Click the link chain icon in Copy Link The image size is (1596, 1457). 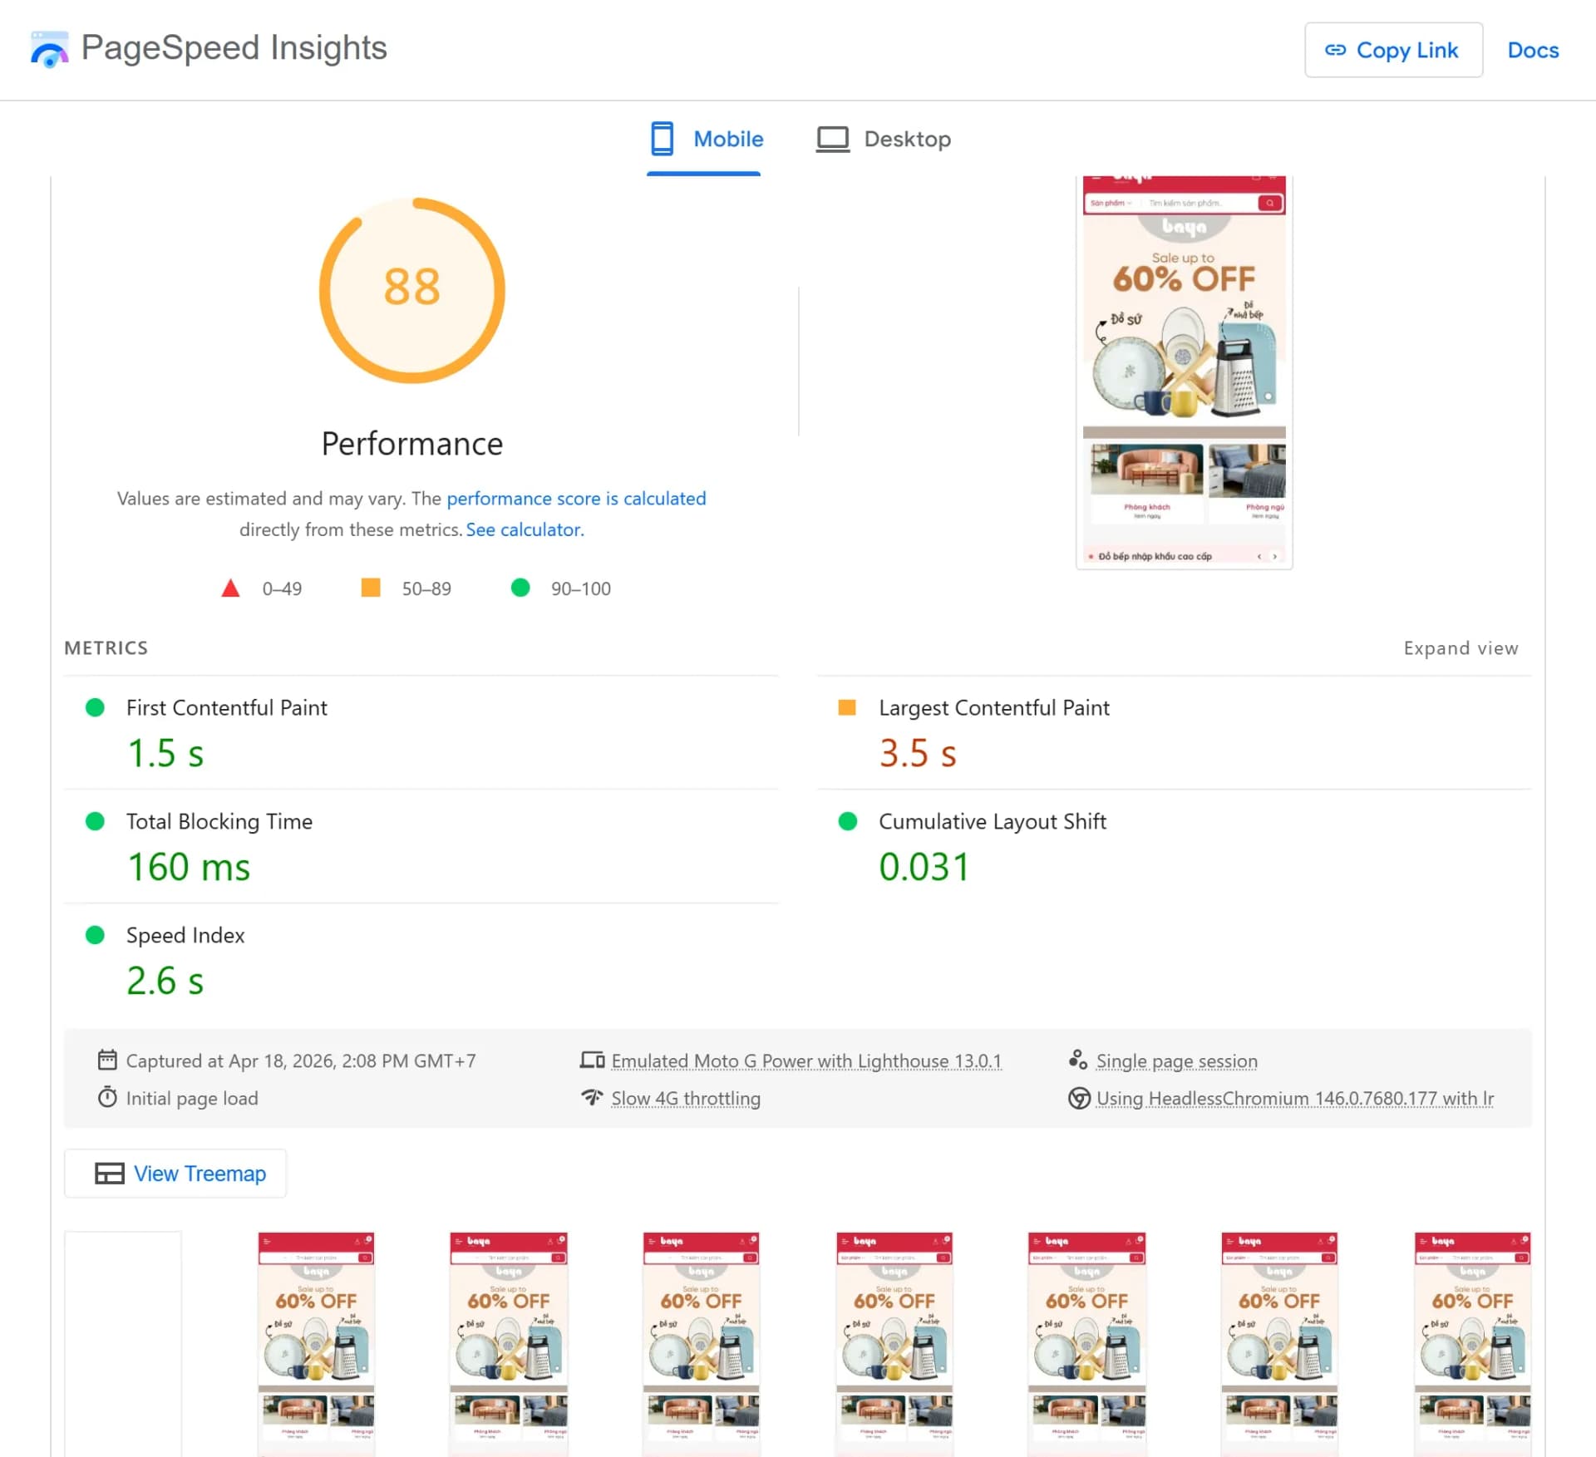coord(1335,50)
